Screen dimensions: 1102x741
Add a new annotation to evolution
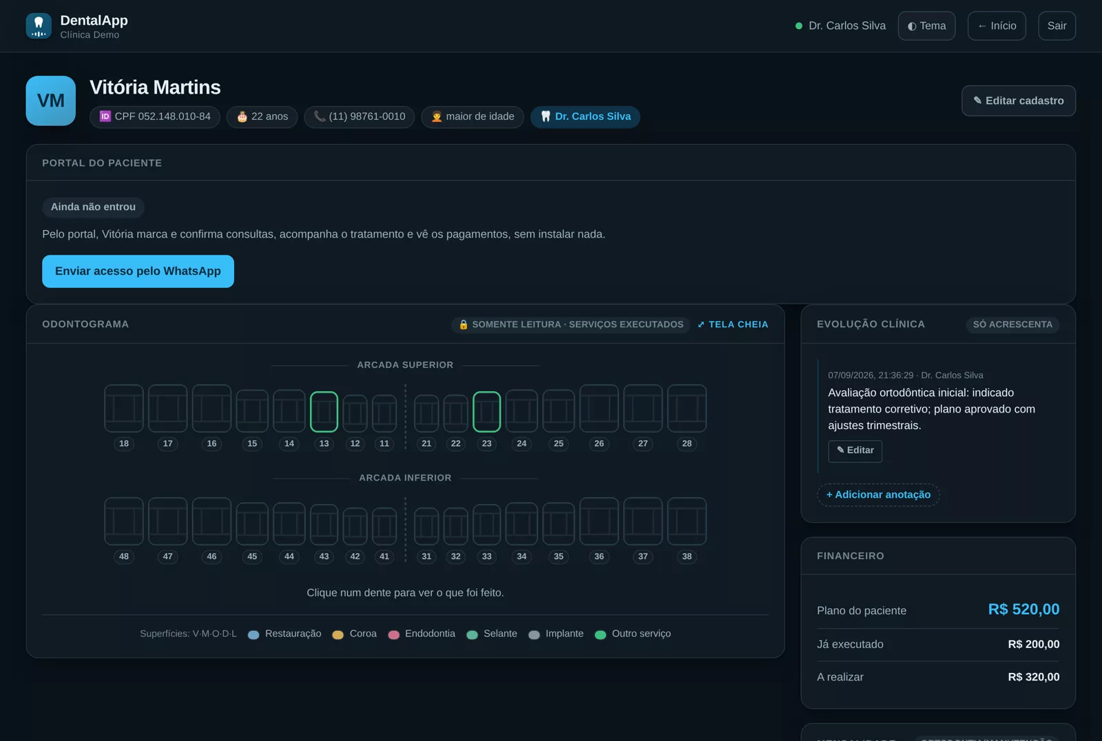[878, 494]
